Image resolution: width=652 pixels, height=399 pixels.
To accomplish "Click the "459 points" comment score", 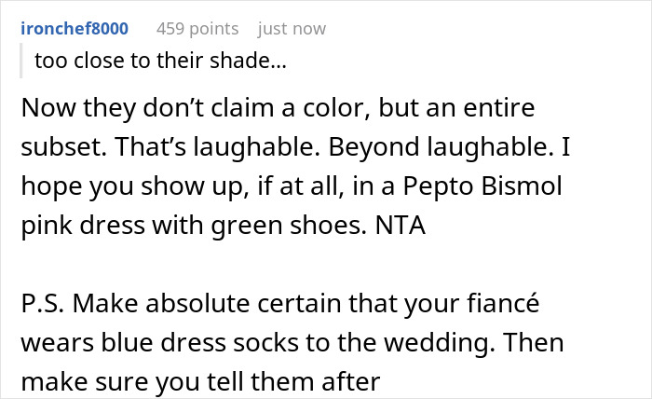I will 197,28.
